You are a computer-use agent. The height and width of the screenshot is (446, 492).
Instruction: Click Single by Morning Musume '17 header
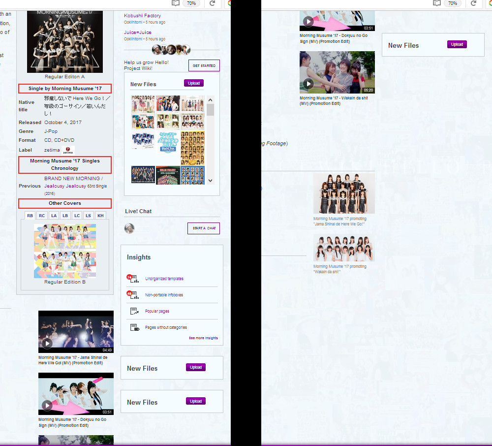point(65,89)
